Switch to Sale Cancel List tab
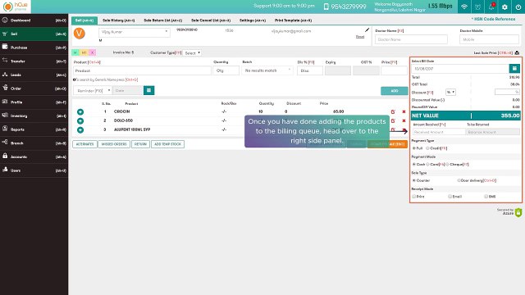The image size is (525, 295). coord(211,20)
